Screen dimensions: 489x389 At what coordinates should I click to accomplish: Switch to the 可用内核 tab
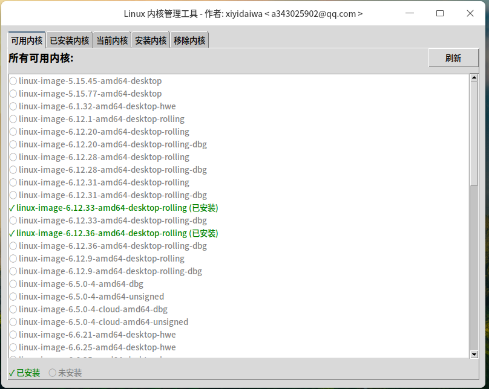pyautogui.click(x=27, y=40)
